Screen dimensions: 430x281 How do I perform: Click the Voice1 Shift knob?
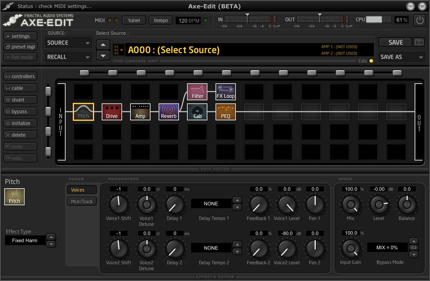point(119,204)
